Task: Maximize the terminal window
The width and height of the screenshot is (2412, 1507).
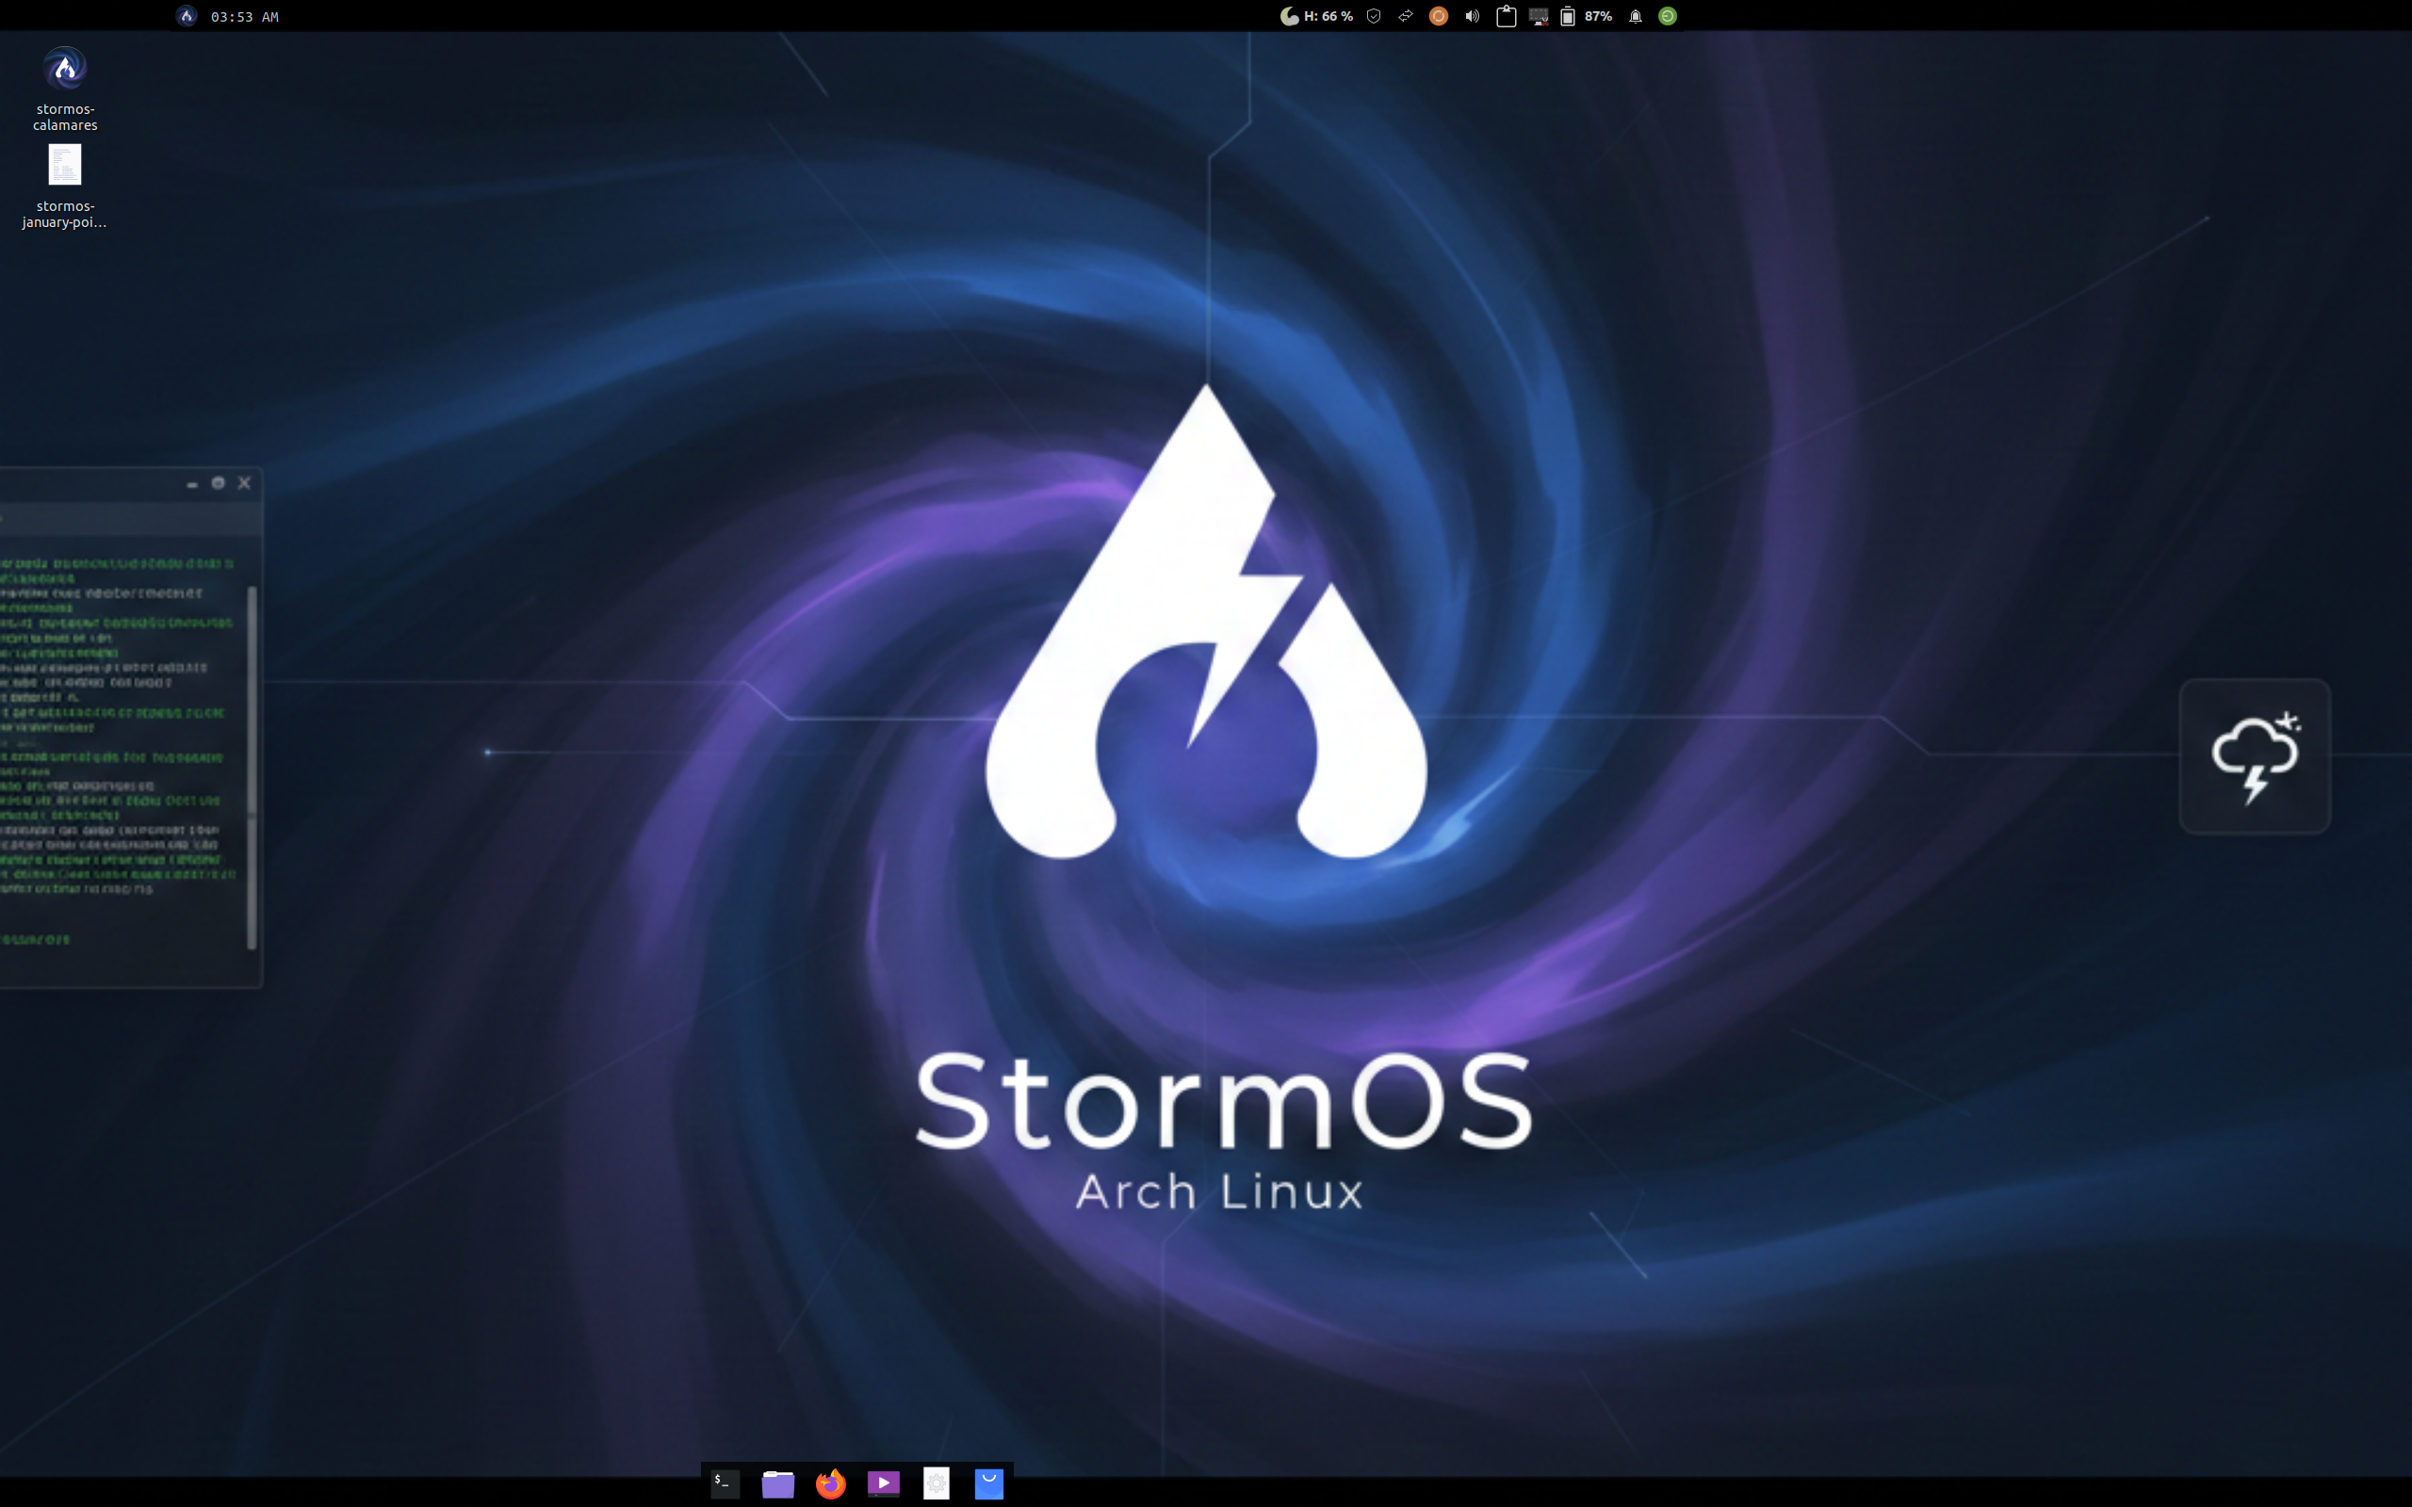Action: pyautogui.click(x=219, y=483)
